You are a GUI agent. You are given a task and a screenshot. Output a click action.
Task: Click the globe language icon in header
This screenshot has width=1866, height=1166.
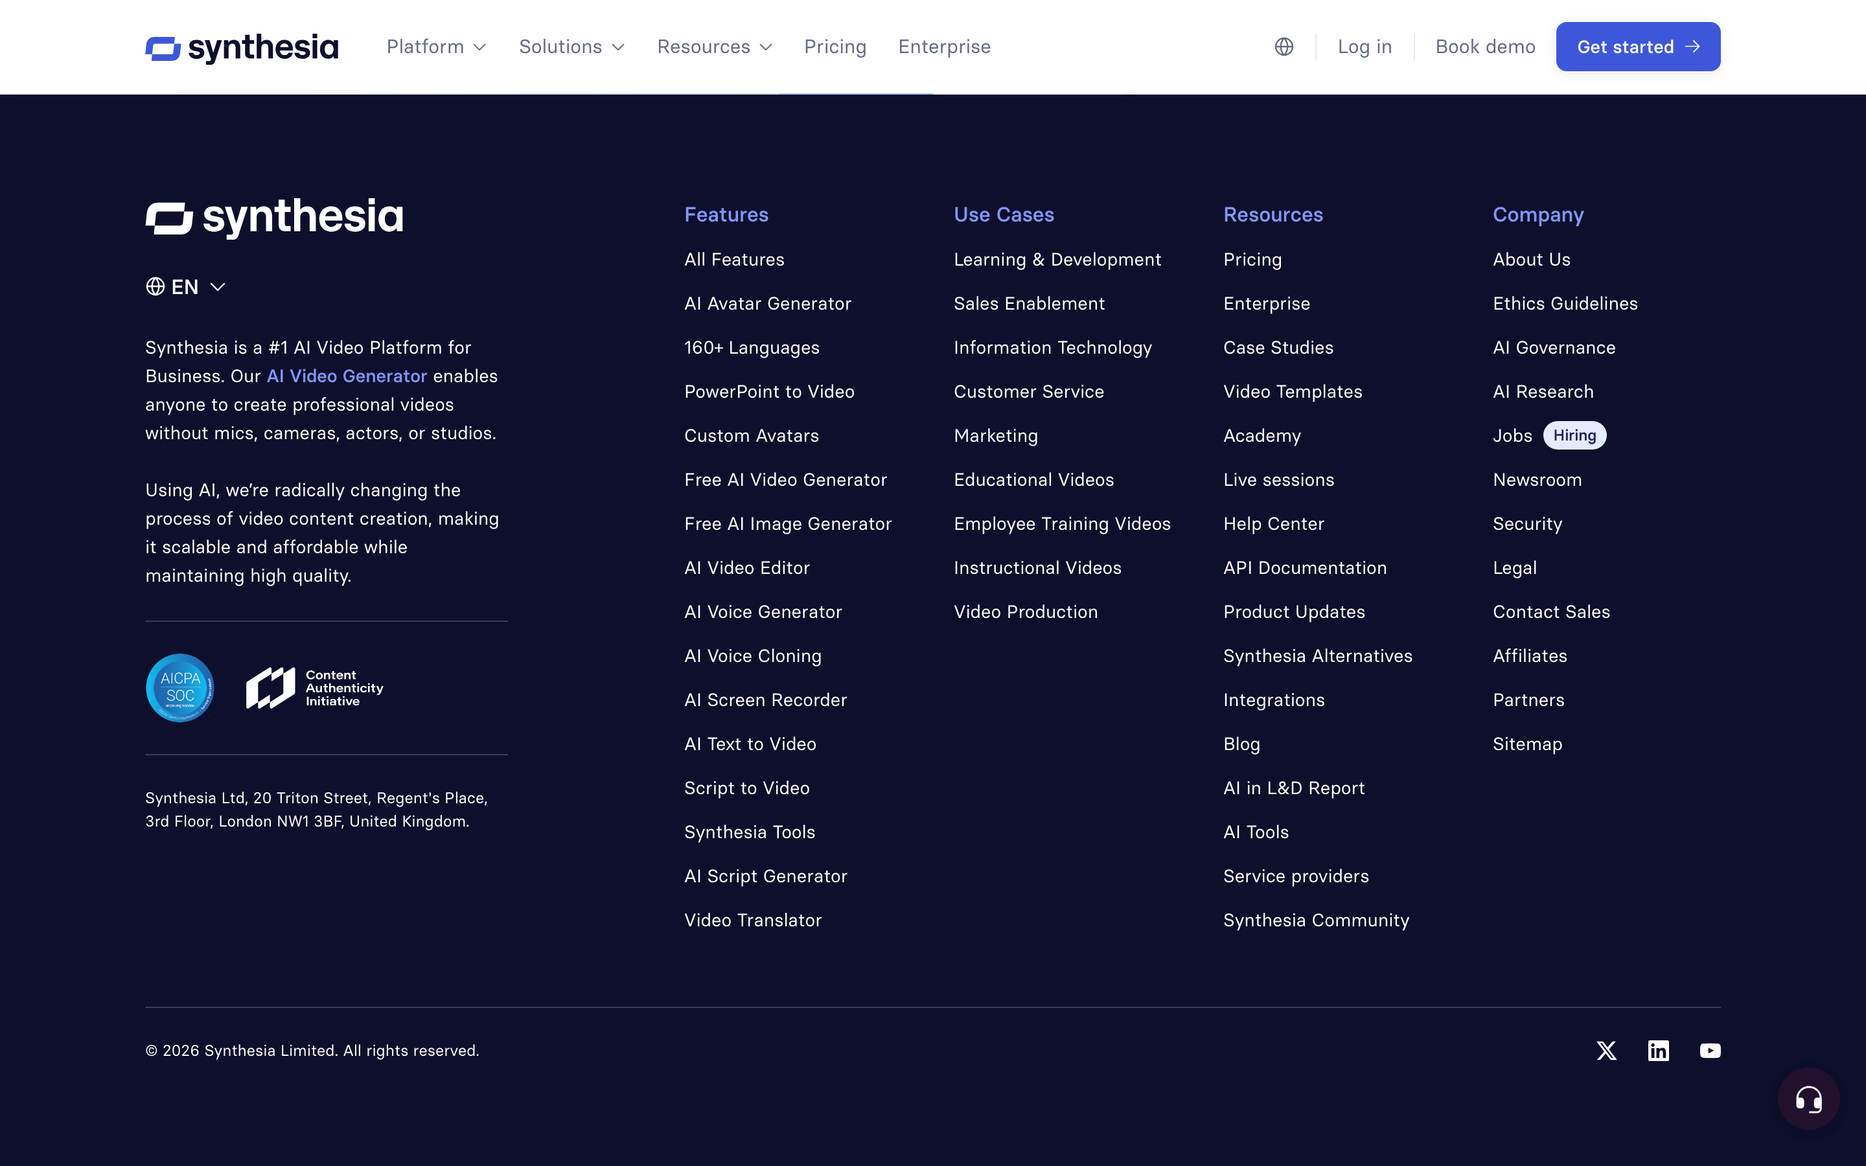(1284, 46)
